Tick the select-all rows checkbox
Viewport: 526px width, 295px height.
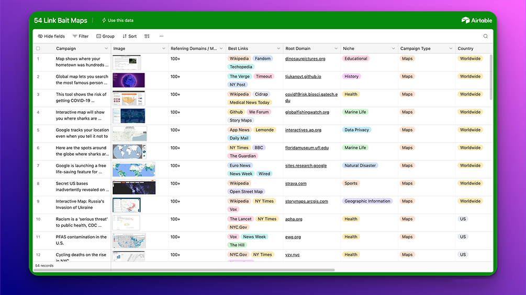click(38, 49)
